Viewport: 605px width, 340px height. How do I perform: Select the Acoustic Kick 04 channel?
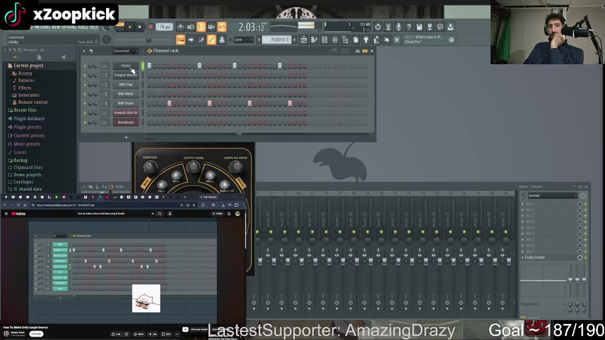(126, 113)
